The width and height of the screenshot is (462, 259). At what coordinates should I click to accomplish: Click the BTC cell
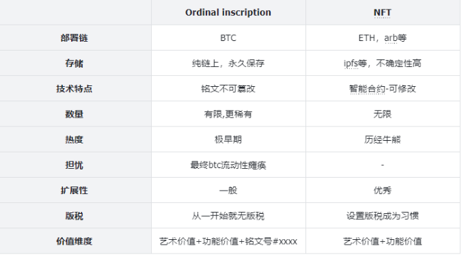click(228, 38)
